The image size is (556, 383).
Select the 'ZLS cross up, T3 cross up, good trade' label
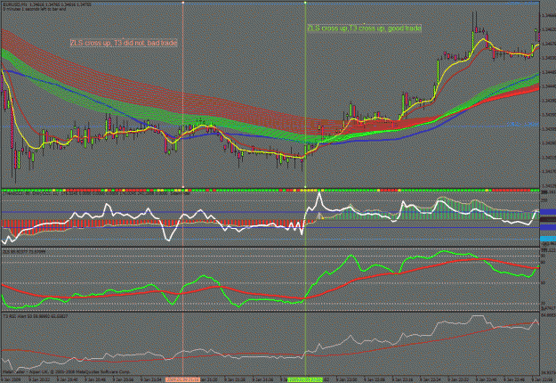click(364, 28)
